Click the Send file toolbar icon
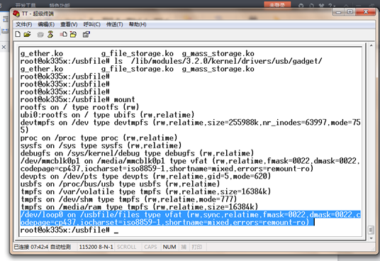The height and width of the screenshot is (261, 380). pyautogui.click(x=64, y=35)
